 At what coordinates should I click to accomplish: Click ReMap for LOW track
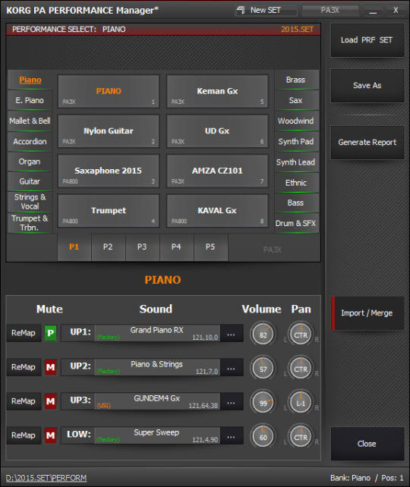24,435
